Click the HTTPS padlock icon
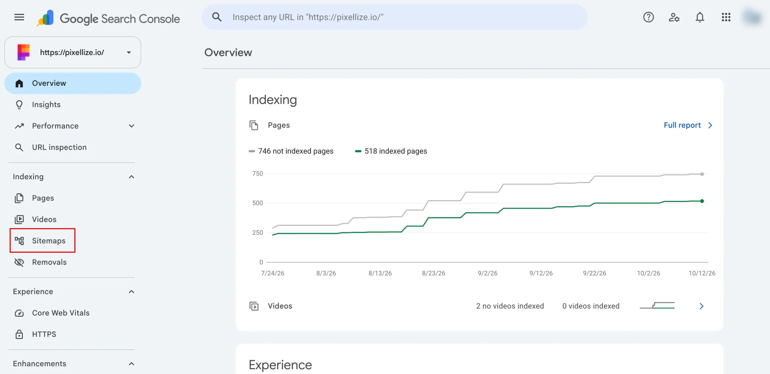 coord(19,334)
